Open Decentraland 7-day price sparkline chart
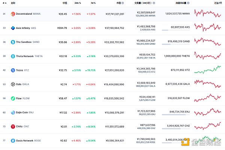Viewport: 225px width, 150px height. [x=208, y=13]
